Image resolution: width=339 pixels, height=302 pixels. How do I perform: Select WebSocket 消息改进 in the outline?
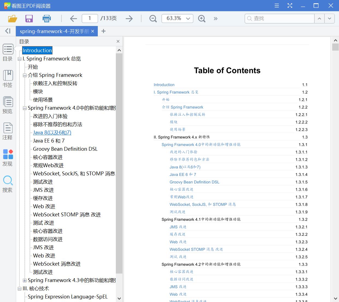57,264
